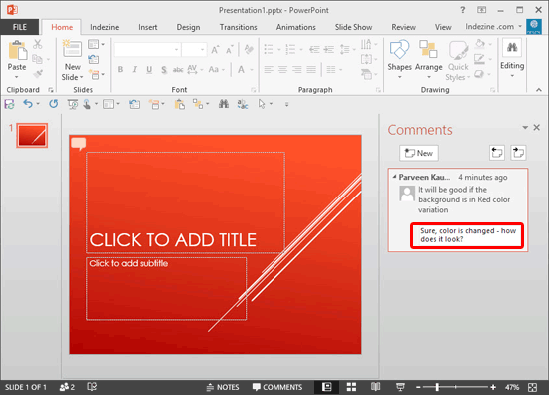The height and width of the screenshot is (395, 549).
Task: Switch to the Transitions tab
Action: (x=239, y=27)
